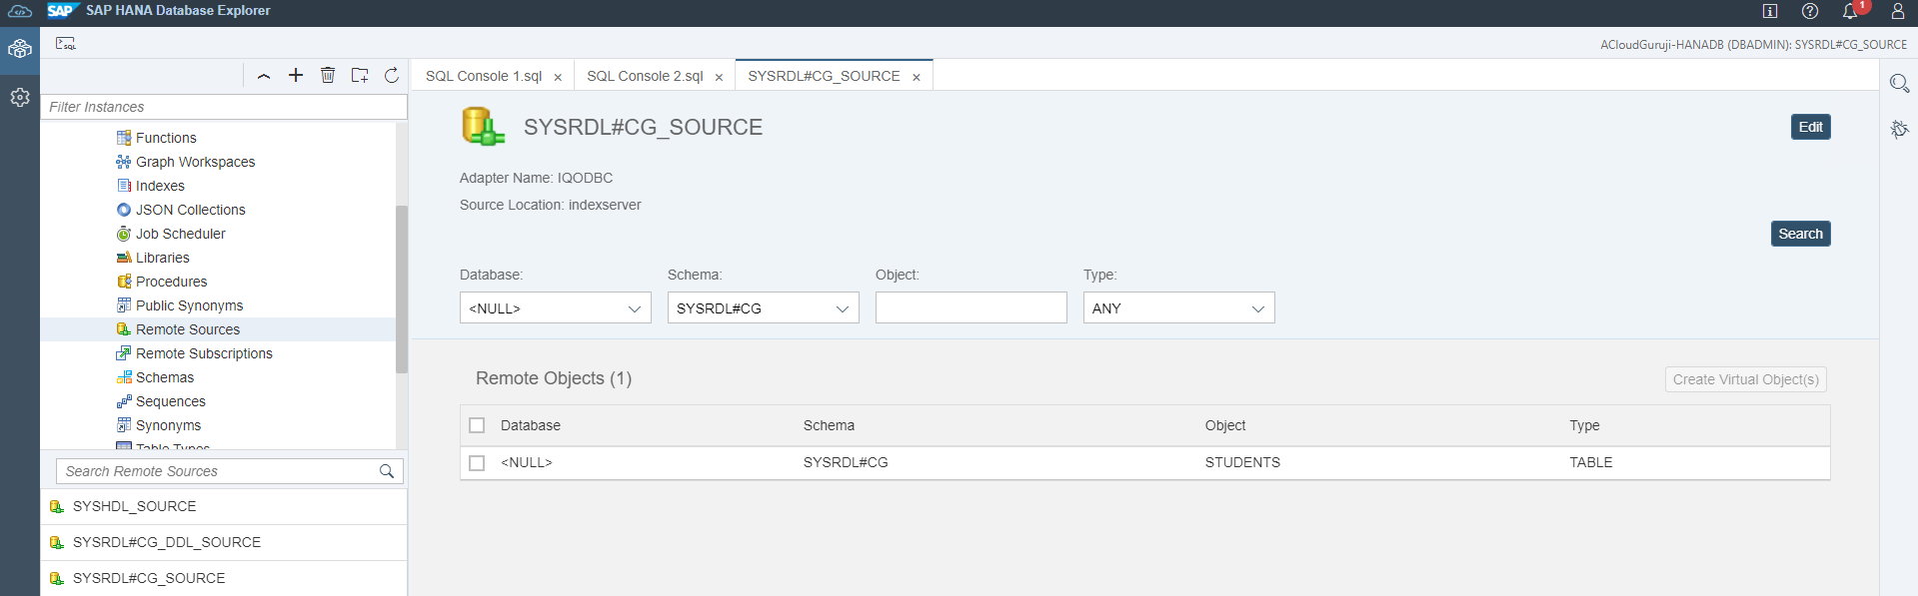1918x596 pixels.
Task: Switch to the SQL Console 2.sql tab
Action: (x=645, y=76)
